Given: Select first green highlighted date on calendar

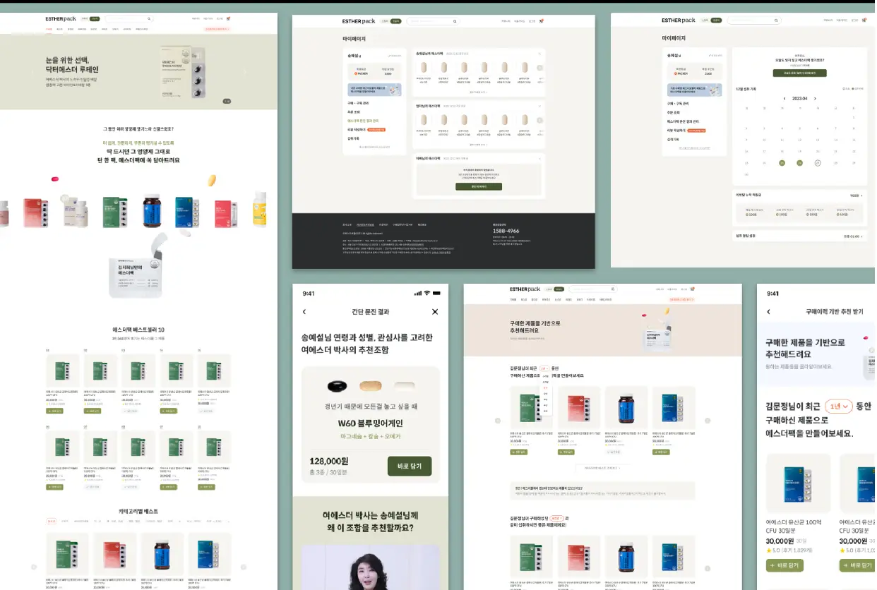Looking at the screenshot, I should click(x=782, y=163).
